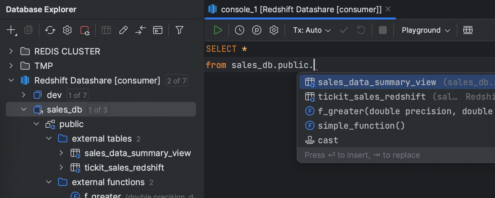
Task: Collapse the external tables folder
Action: click(49, 139)
